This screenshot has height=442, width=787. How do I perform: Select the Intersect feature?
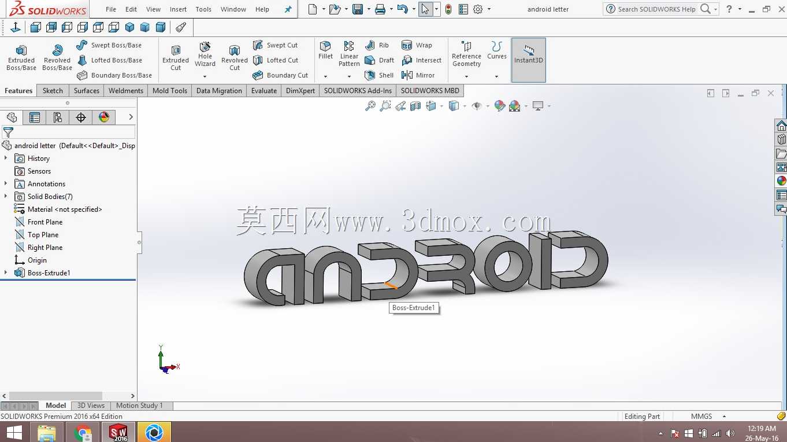click(x=421, y=60)
